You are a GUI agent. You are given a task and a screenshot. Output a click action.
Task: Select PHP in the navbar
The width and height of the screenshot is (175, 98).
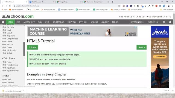point(47,22)
